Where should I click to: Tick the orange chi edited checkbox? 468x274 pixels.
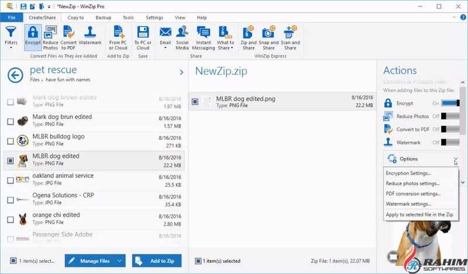[11, 220]
